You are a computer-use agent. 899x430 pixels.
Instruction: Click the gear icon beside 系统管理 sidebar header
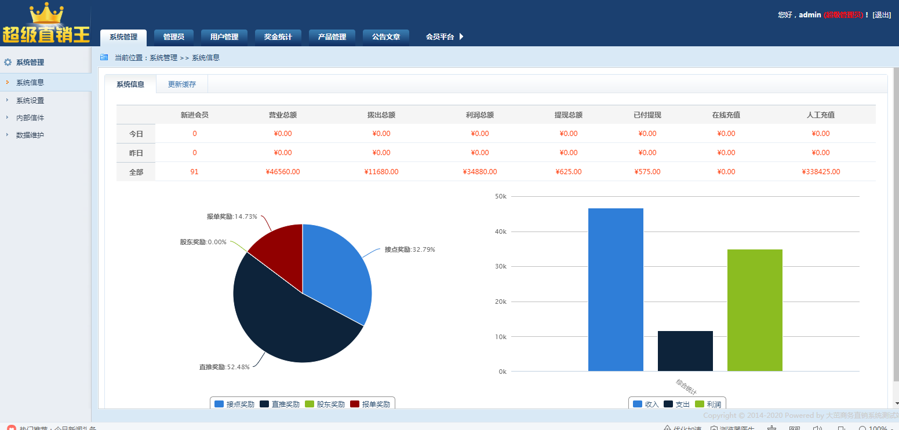[x=8, y=63]
